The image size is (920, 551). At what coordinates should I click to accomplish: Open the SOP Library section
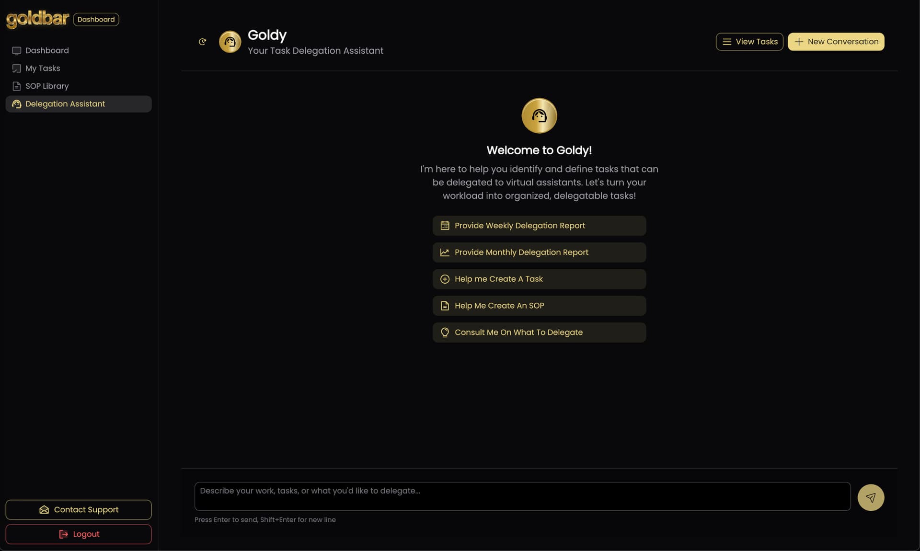pyautogui.click(x=47, y=86)
